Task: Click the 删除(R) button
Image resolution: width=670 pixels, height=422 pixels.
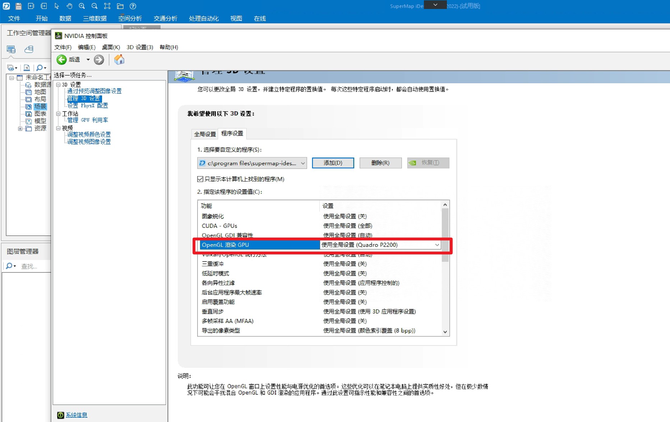Action: pos(380,163)
